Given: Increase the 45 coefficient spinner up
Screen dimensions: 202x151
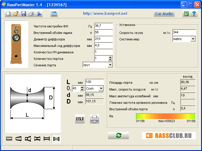Looking at the screenshot, I should 82,87.
